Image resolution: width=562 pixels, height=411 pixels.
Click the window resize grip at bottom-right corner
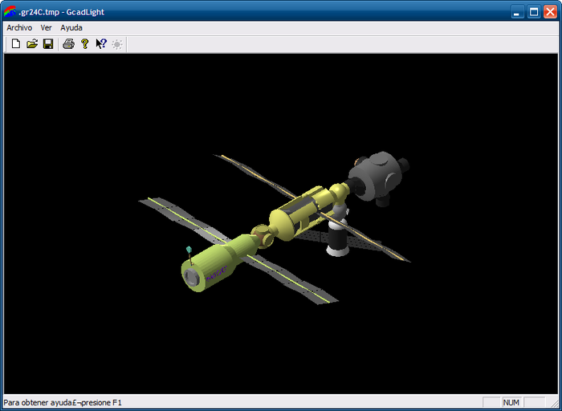[x=555, y=404]
